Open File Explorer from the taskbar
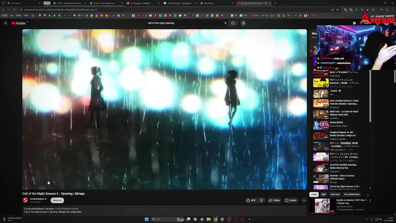Screen dimensions: 396x223 (209, 219)
